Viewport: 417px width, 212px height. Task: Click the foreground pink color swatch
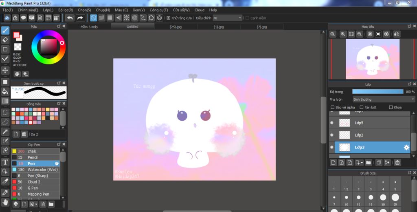pos(16,35)
